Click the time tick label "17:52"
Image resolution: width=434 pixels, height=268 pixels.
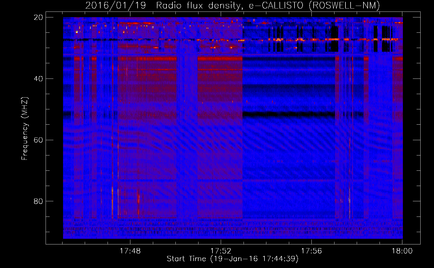click(221, 251)
